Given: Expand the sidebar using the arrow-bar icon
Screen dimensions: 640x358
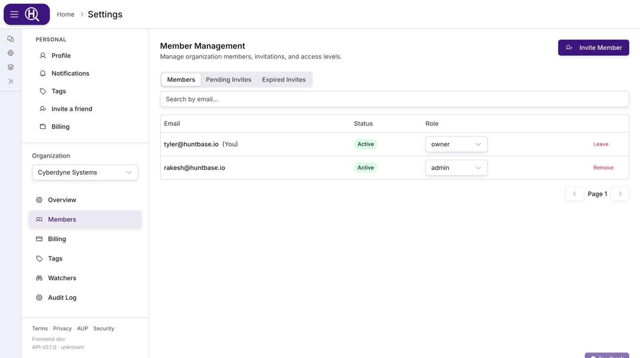Looking at the screenshot, I should pos(11,81).
